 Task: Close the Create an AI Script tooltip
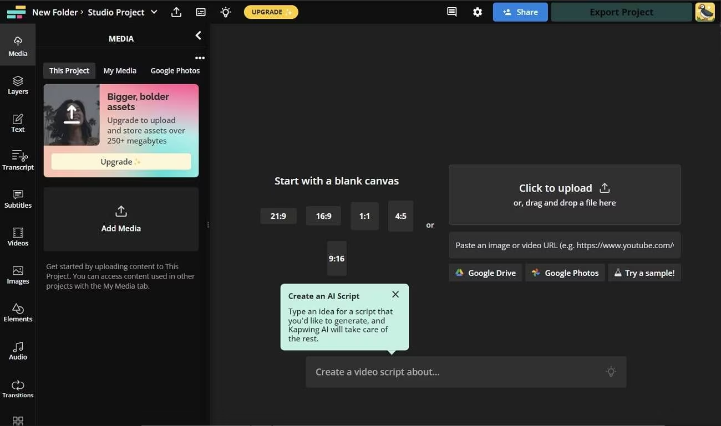[395, 294]
